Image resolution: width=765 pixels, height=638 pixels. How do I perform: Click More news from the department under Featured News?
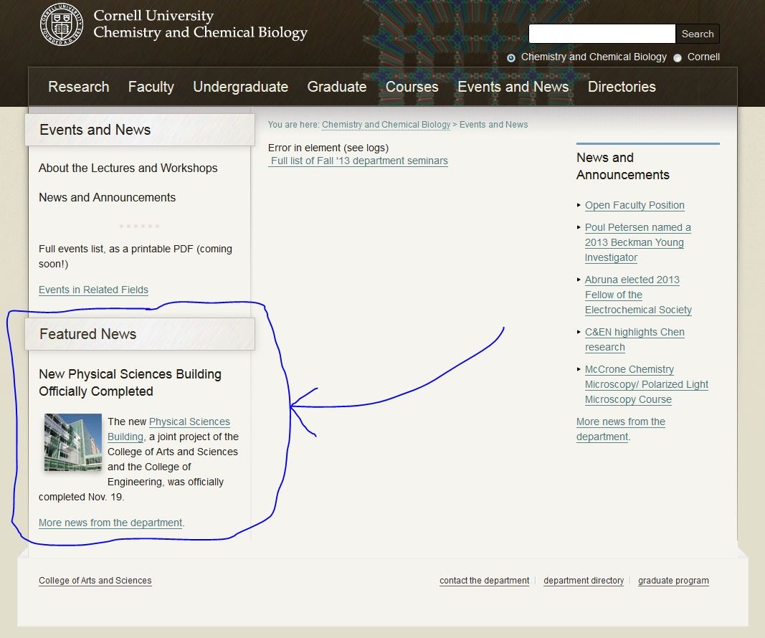110,523
